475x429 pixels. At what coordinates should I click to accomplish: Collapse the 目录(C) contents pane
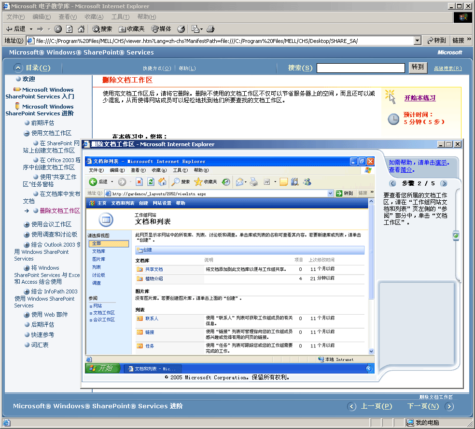pos(18,68)
